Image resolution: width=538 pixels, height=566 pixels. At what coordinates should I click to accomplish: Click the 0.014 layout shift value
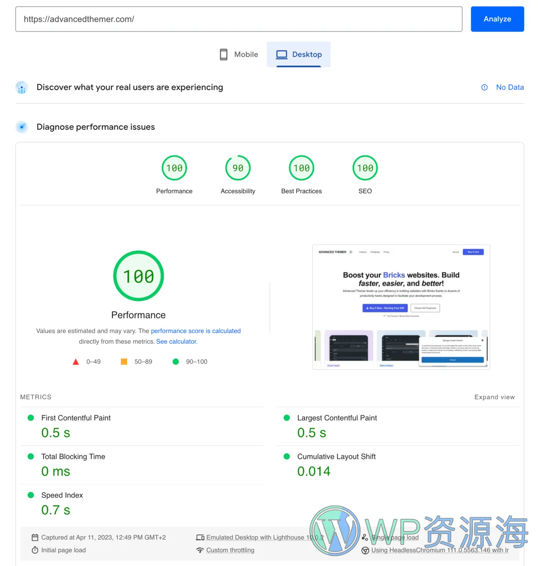pos(314,471)
